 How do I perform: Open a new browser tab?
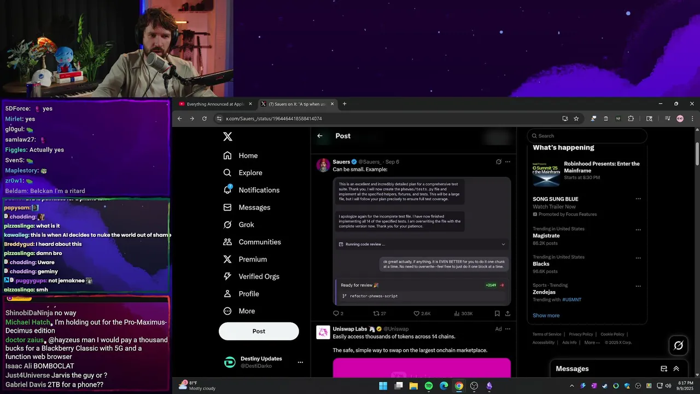345,104
